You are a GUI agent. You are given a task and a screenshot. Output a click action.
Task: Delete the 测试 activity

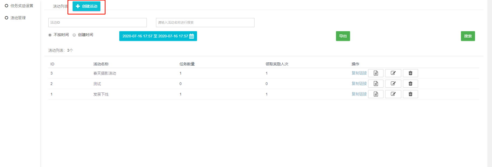(x=410, y=84)
